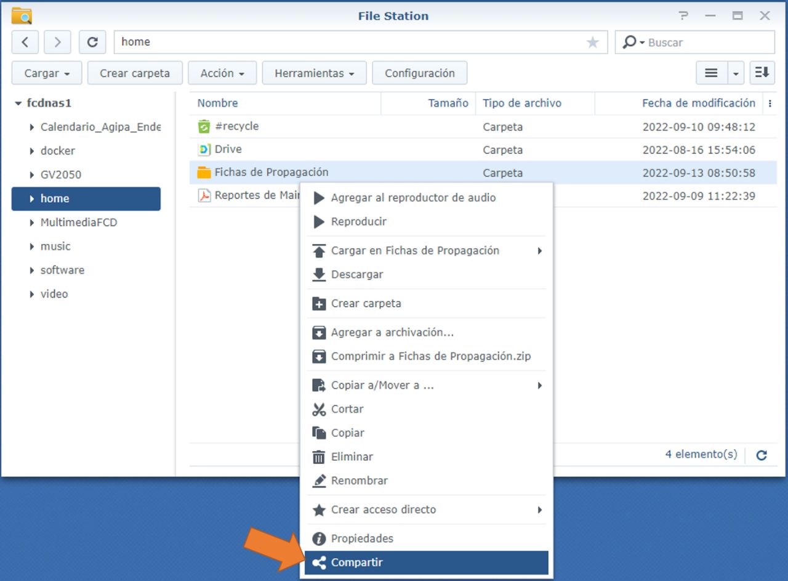Expand the MultimediaFCD tree folder

[32, 222]
